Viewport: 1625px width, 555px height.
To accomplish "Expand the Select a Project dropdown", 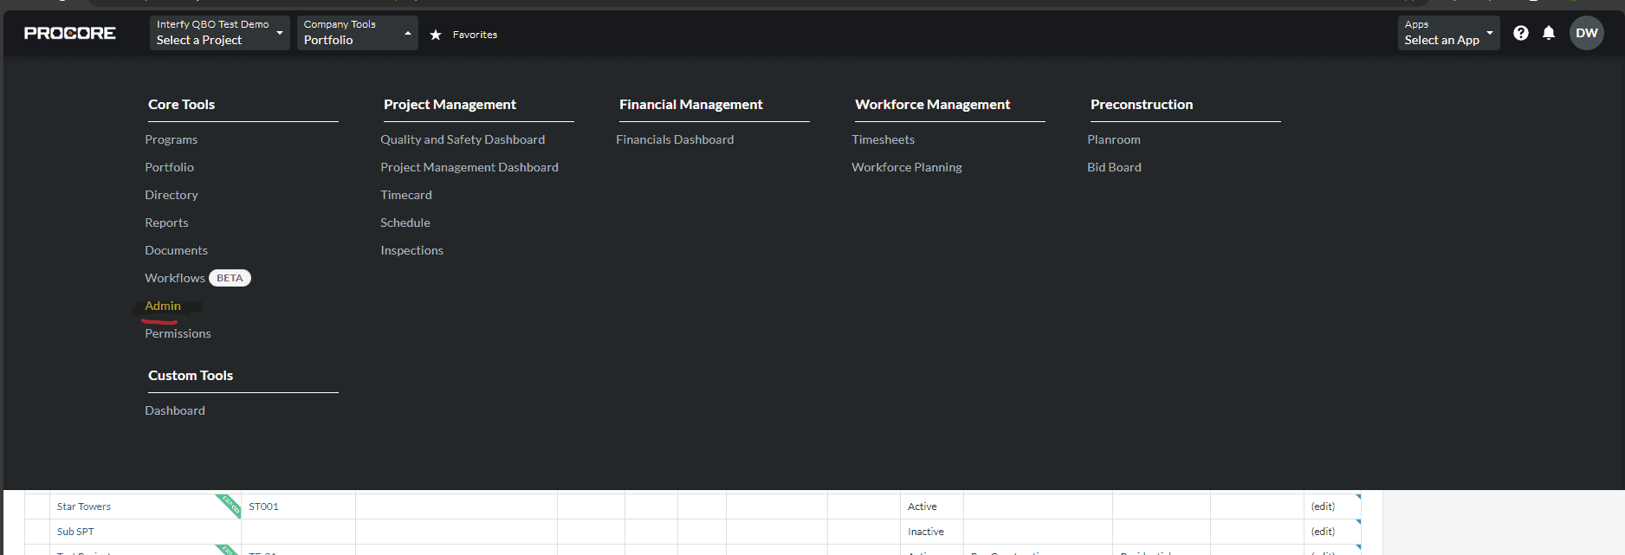I will (219, 33).
